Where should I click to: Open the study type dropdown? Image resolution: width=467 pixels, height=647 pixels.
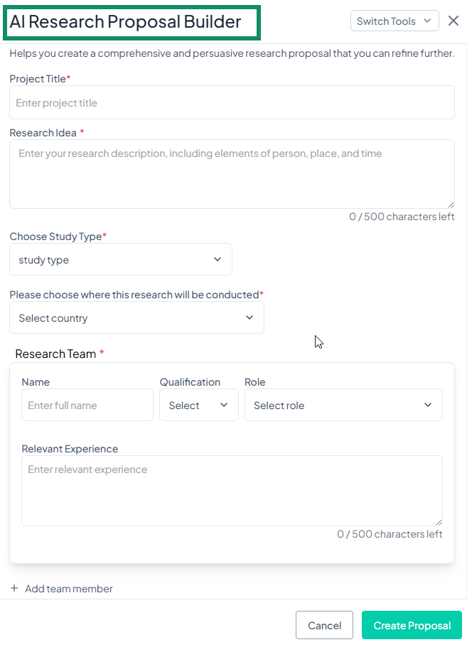point(121,259)
